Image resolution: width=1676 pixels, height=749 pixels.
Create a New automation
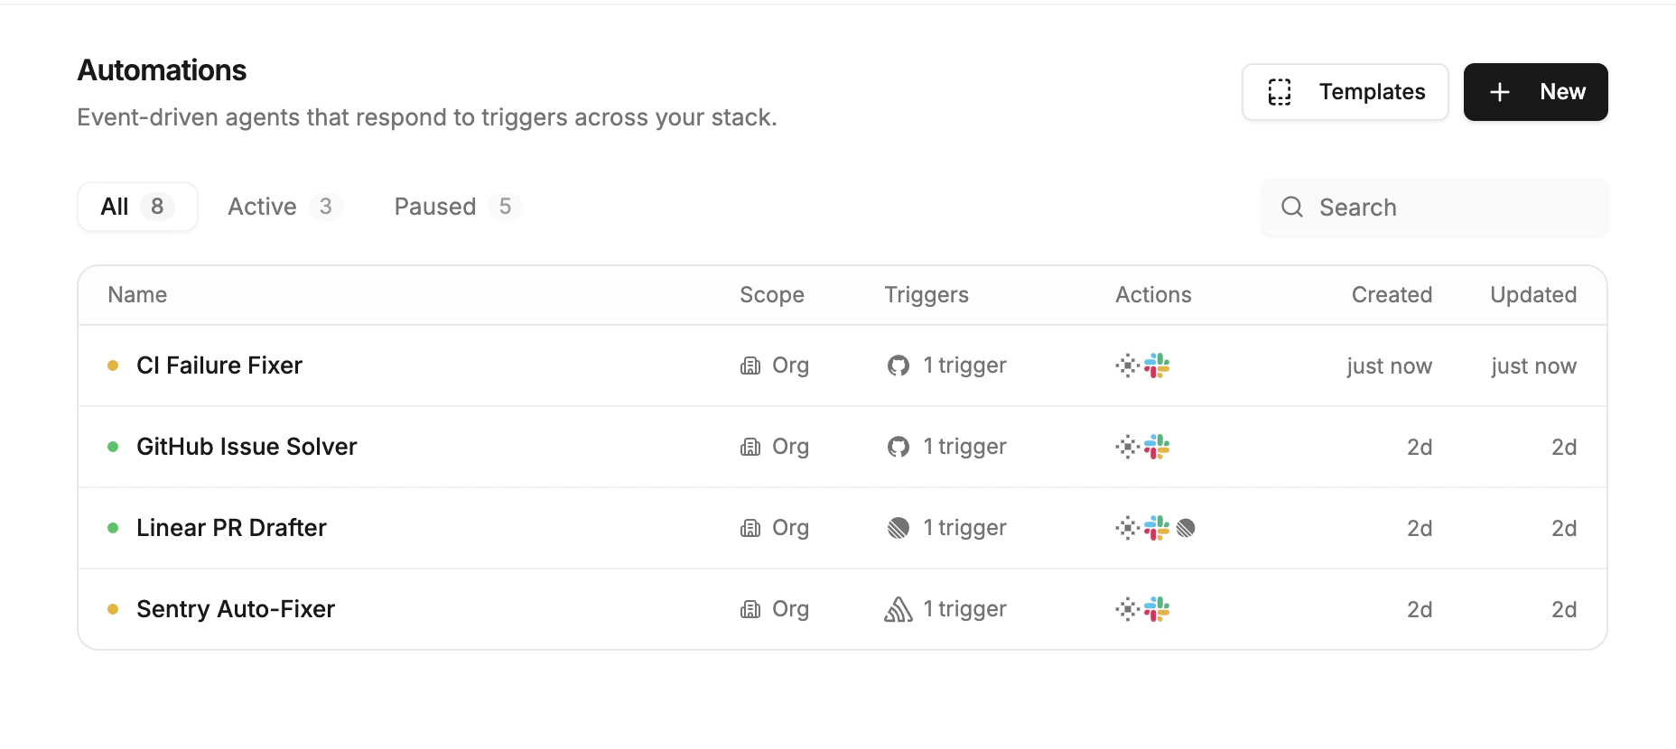click(1535, 91)
